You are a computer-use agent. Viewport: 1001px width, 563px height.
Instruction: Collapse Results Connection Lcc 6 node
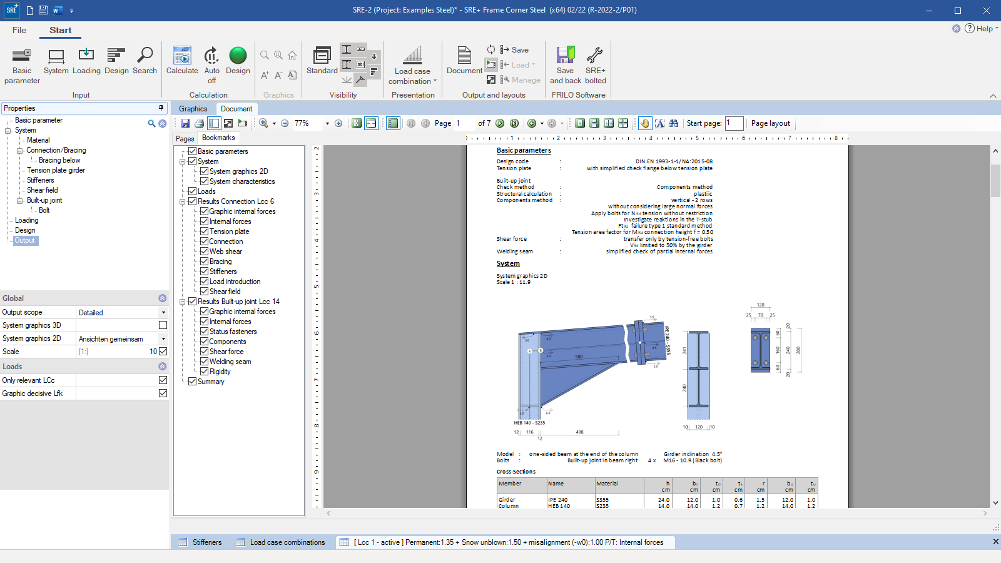click(183, 201)
